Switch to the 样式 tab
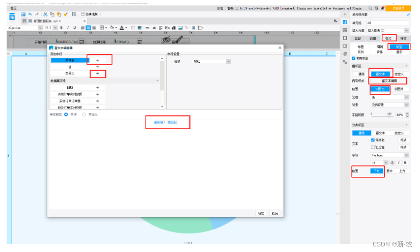Screen dimensions: 420x252 coord(388,39)
